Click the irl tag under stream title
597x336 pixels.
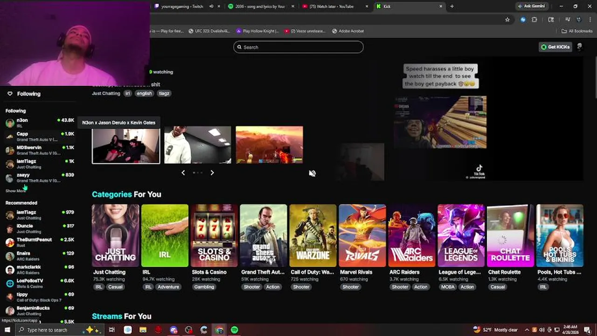(127, 93)
